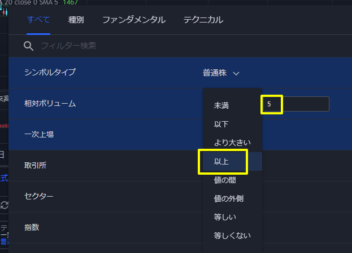Click the 指数 filter row
The height and width of the screenshot is (253, 352).
(x=106, y=228)
